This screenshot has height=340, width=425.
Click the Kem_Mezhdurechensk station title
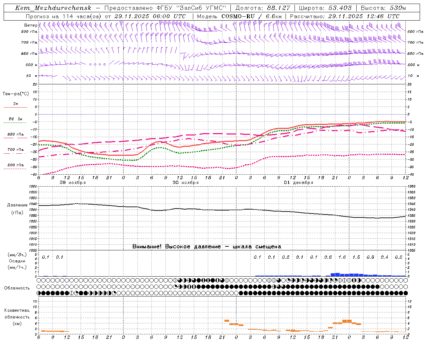53,8
